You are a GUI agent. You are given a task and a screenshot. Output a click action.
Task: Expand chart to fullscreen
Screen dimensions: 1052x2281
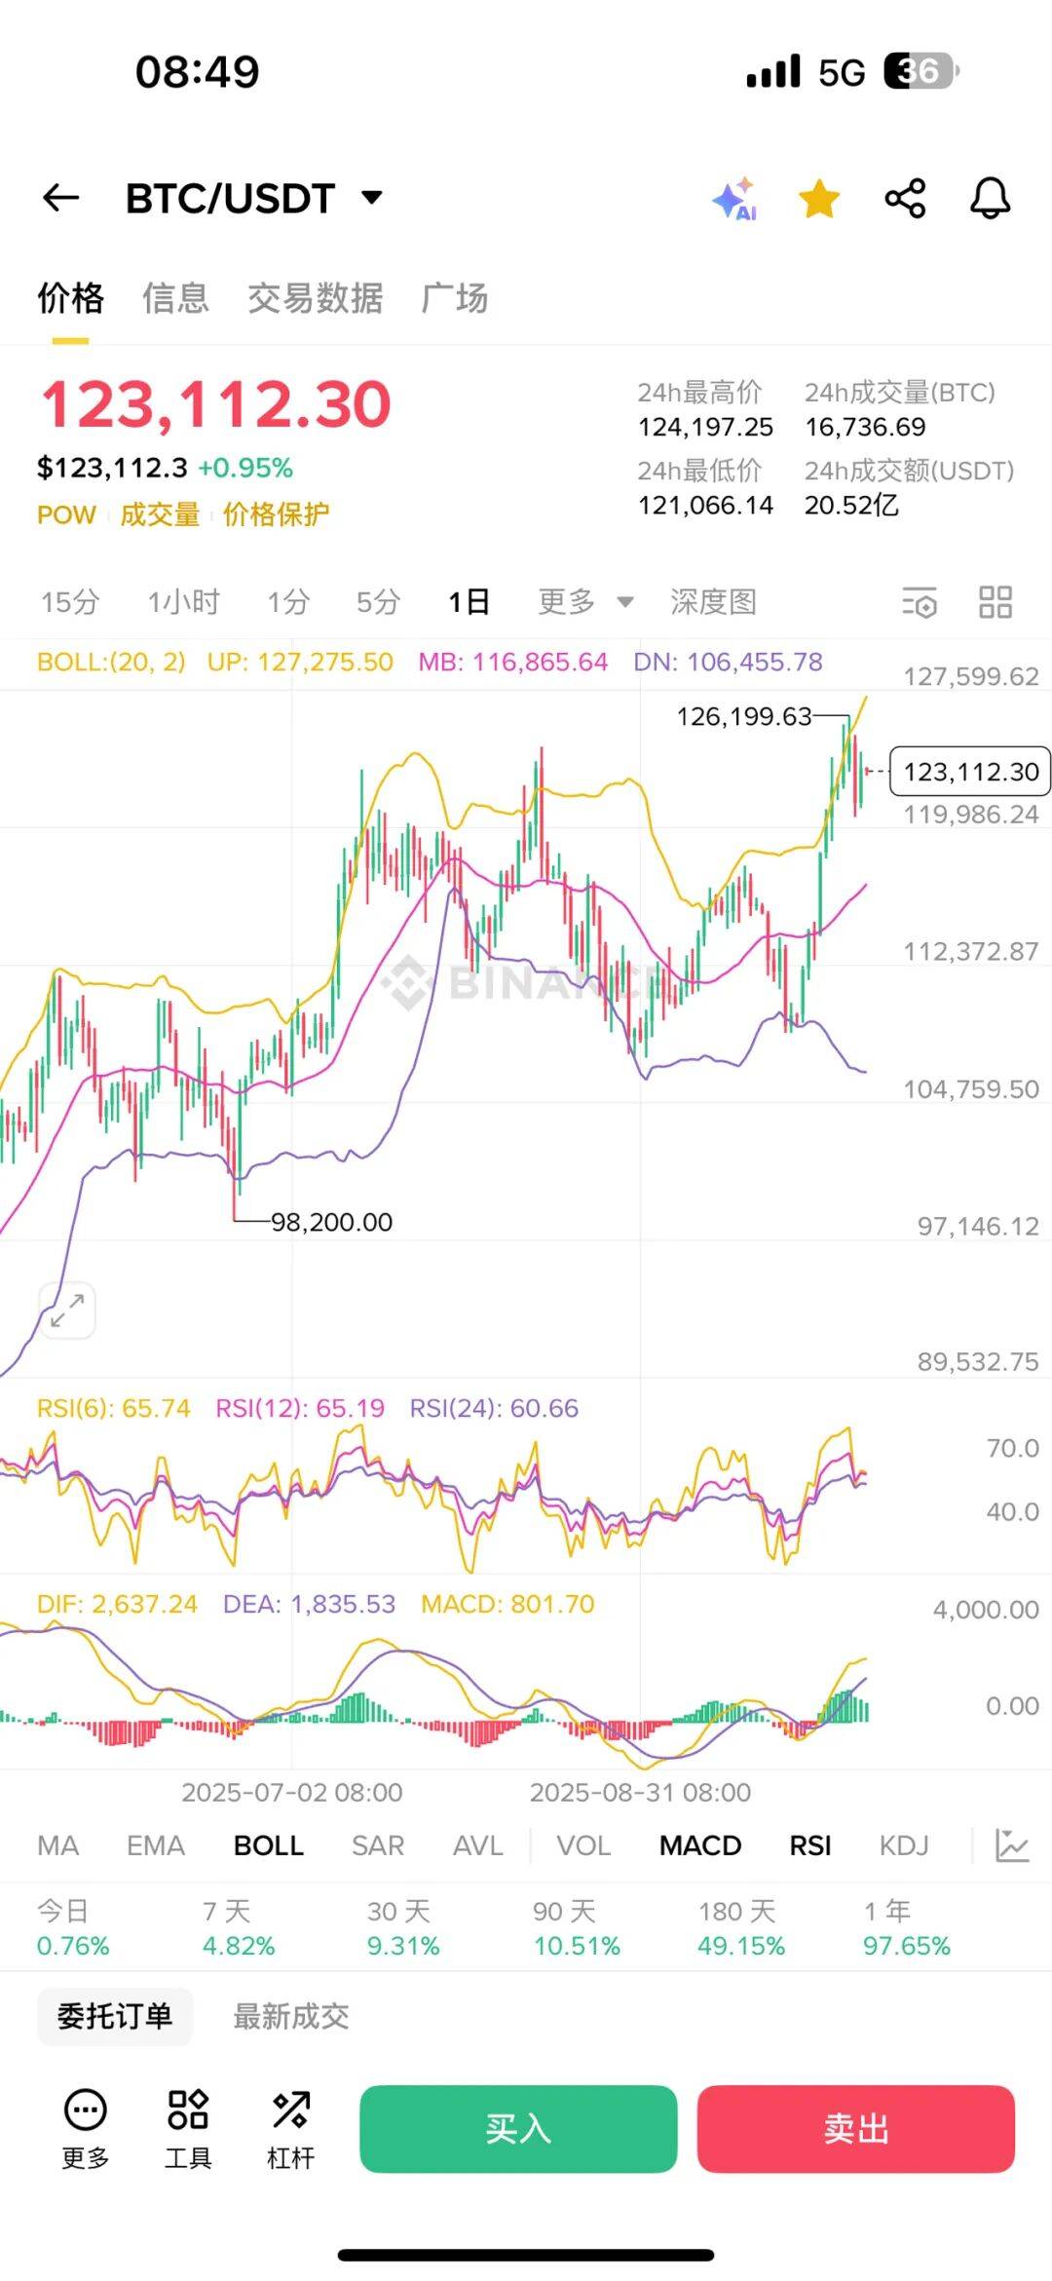tap(67, 1311)
